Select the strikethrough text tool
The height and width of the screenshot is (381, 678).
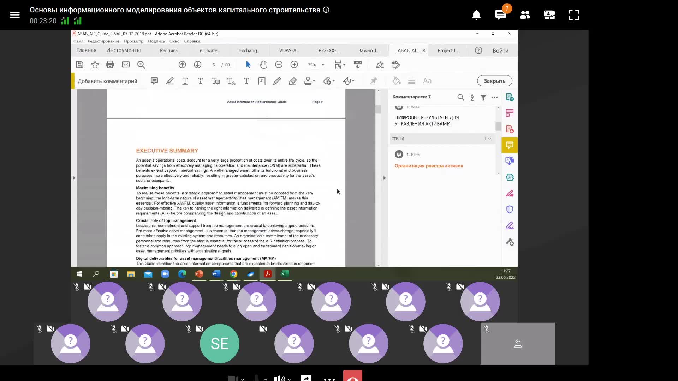[x=201, y=81]
